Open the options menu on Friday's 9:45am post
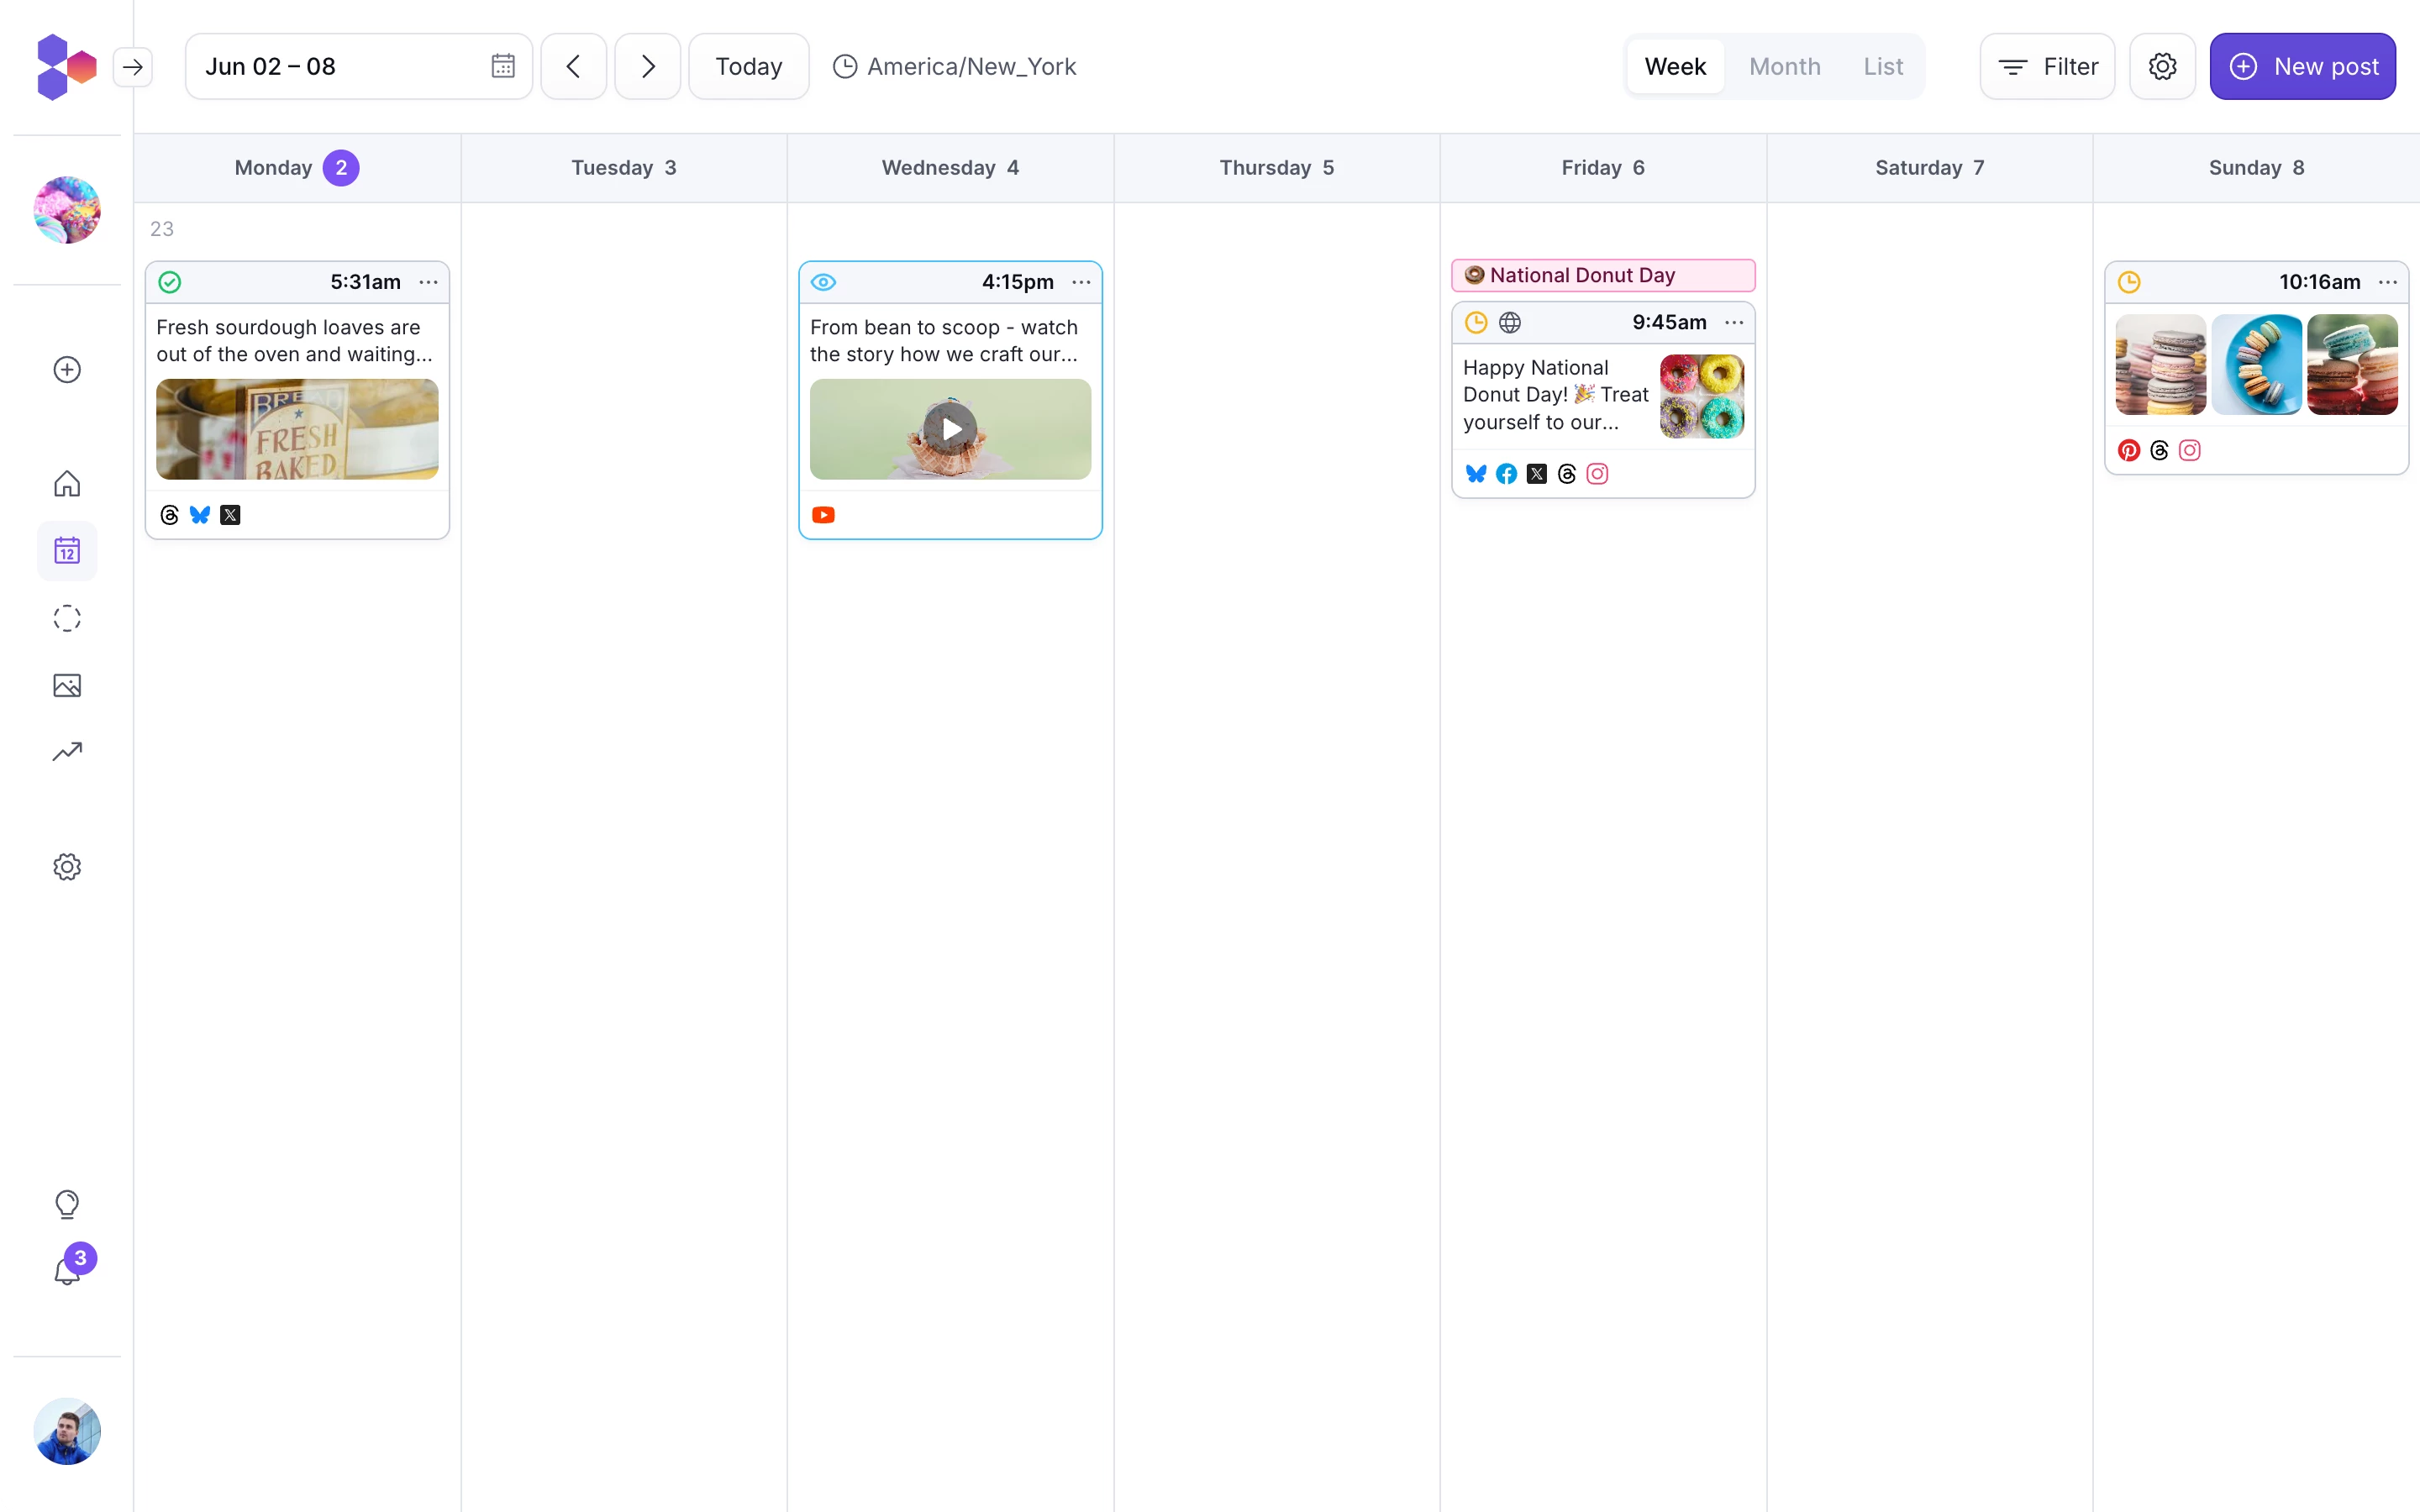This screenshot has height=1512, width=2420. click(1733, 322)
